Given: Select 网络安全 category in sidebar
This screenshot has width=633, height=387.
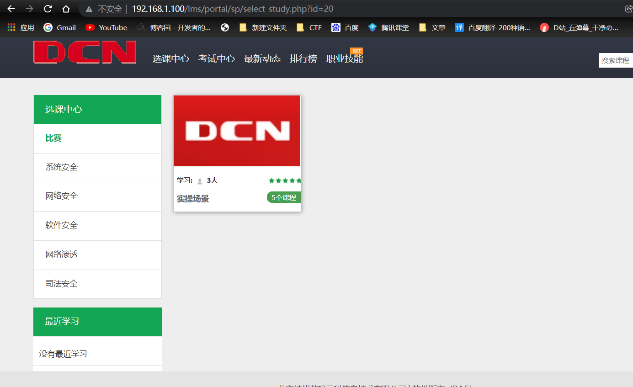Looking at the screenshot, I should (x=97, y=196).
